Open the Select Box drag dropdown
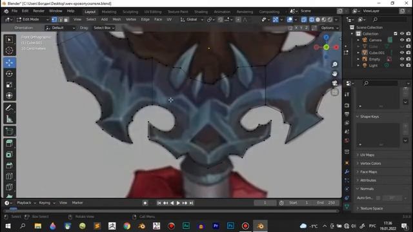Screen dimensions: 413x232 click(x=104, y=28)
